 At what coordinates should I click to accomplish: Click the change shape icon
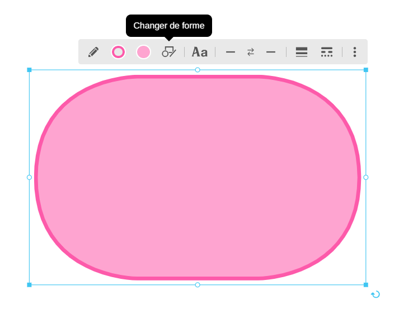click(x=169, y=52)
